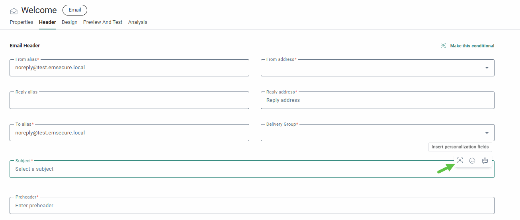Open the Analysis tab

click(138, 22)
